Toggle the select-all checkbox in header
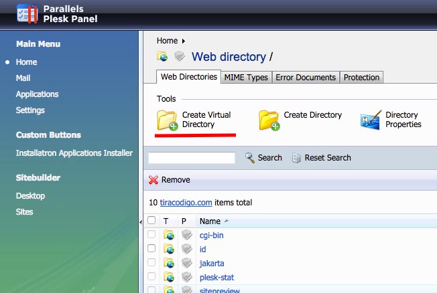 click(x=151, y=221)
